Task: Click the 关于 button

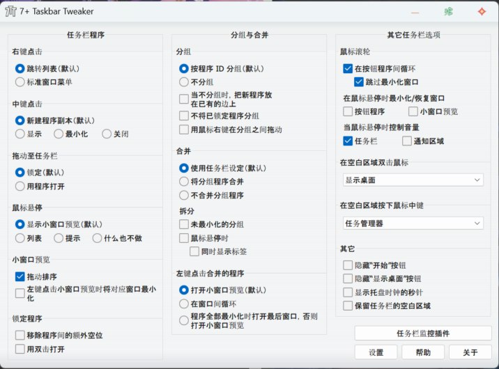Action: [x=470, y=352]
